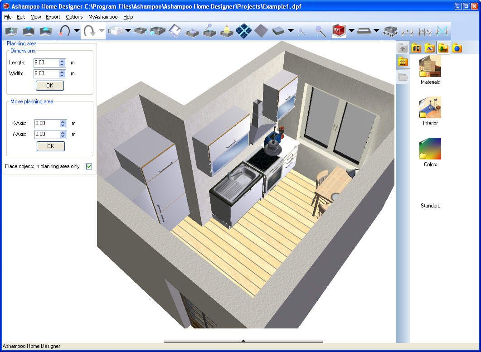Open the blue sphere catalog folder icon
481x352 pixels.
(457, 48)
